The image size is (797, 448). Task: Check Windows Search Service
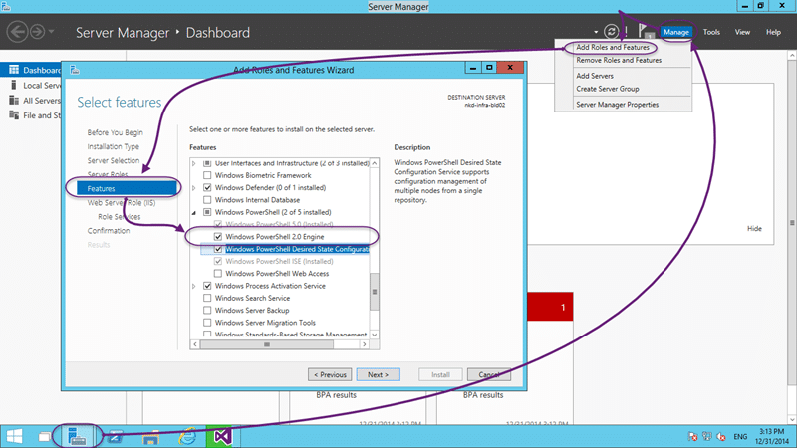coord(207,298)
